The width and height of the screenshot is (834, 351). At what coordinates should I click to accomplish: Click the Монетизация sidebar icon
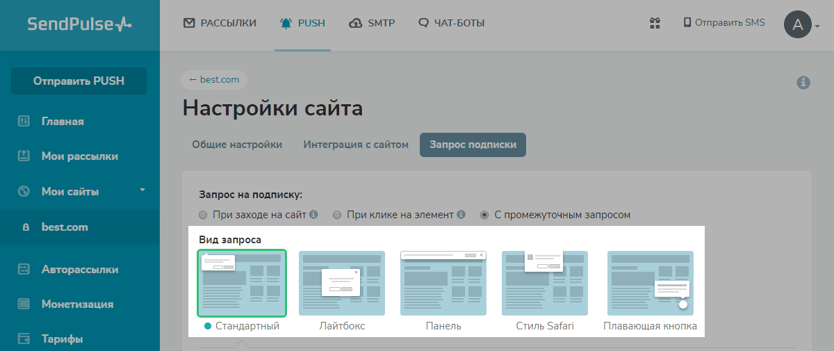point(24,304)
